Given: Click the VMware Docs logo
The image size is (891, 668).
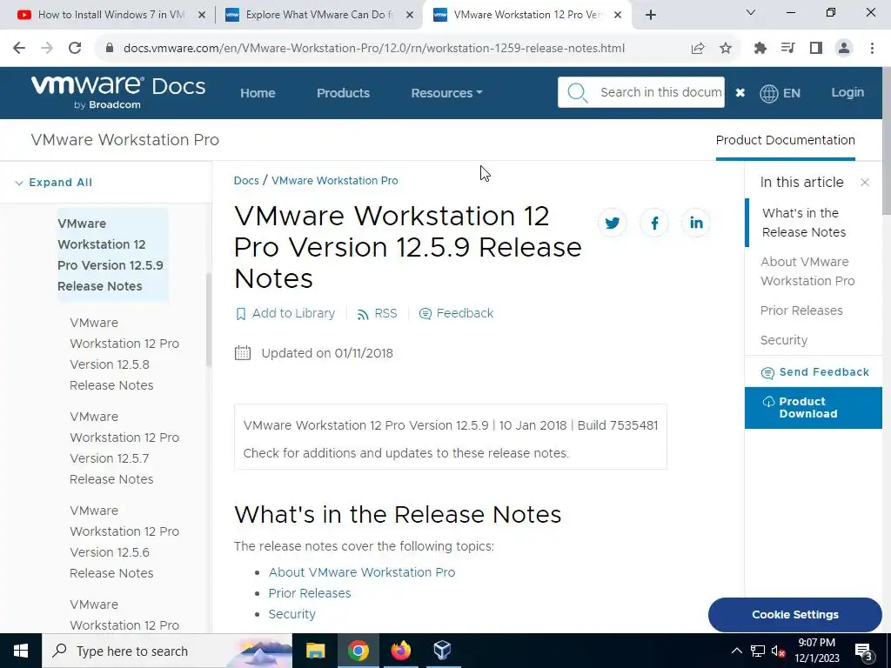Looking at the screenshot, I should (x=118, y=92).
